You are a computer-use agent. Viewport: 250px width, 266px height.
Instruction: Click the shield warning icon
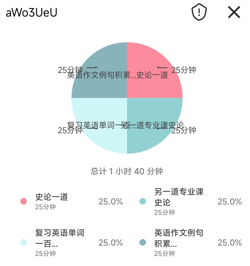199,12
